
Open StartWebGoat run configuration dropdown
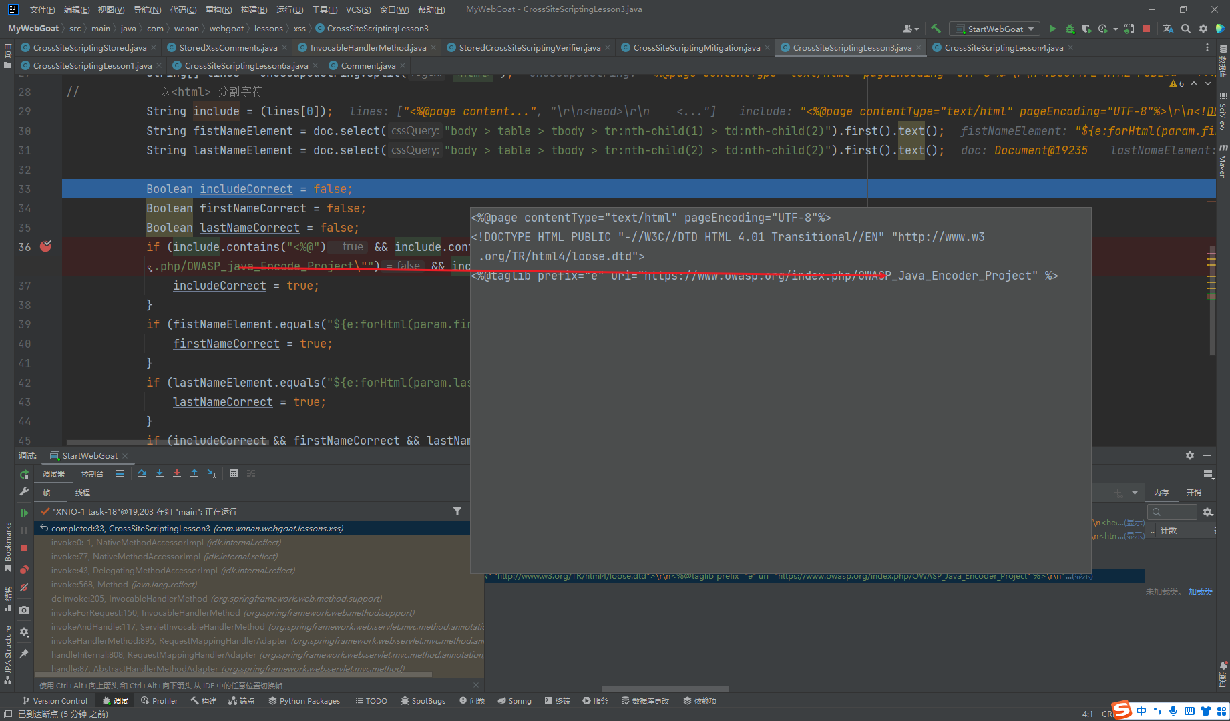point(995,29)
